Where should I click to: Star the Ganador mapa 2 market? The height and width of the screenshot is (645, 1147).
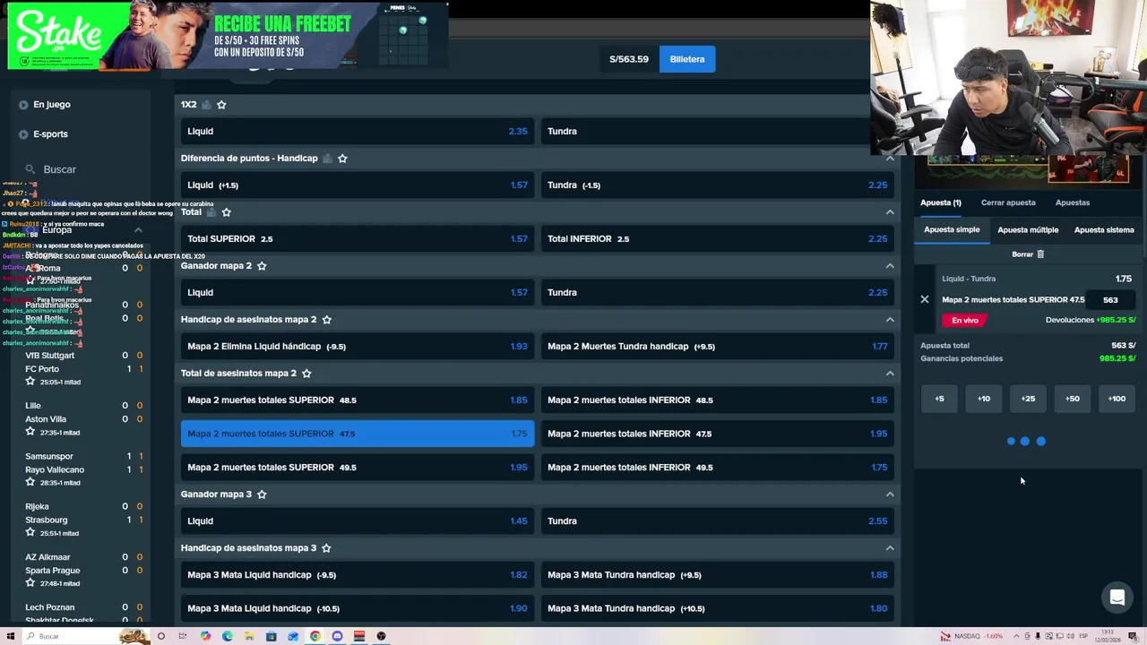point(262,266)
